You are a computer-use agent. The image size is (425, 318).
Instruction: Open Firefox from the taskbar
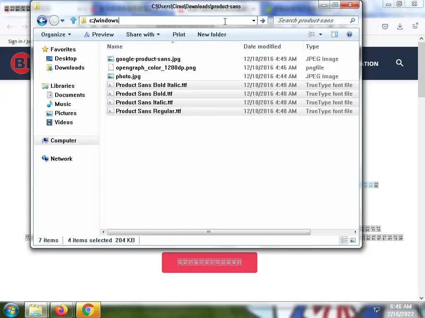(61, 310)
